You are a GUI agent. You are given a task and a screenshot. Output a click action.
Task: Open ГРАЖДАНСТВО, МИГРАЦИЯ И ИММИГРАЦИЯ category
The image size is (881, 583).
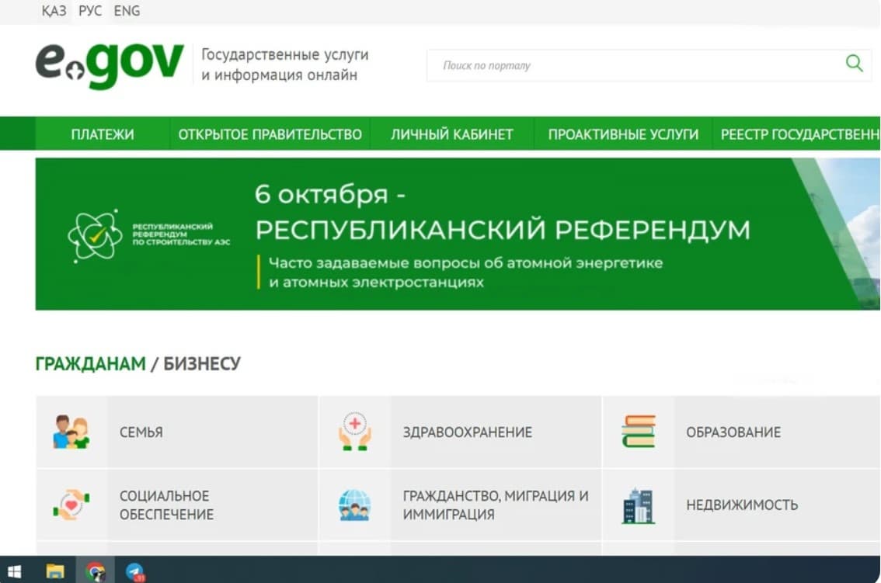(460, 505)
